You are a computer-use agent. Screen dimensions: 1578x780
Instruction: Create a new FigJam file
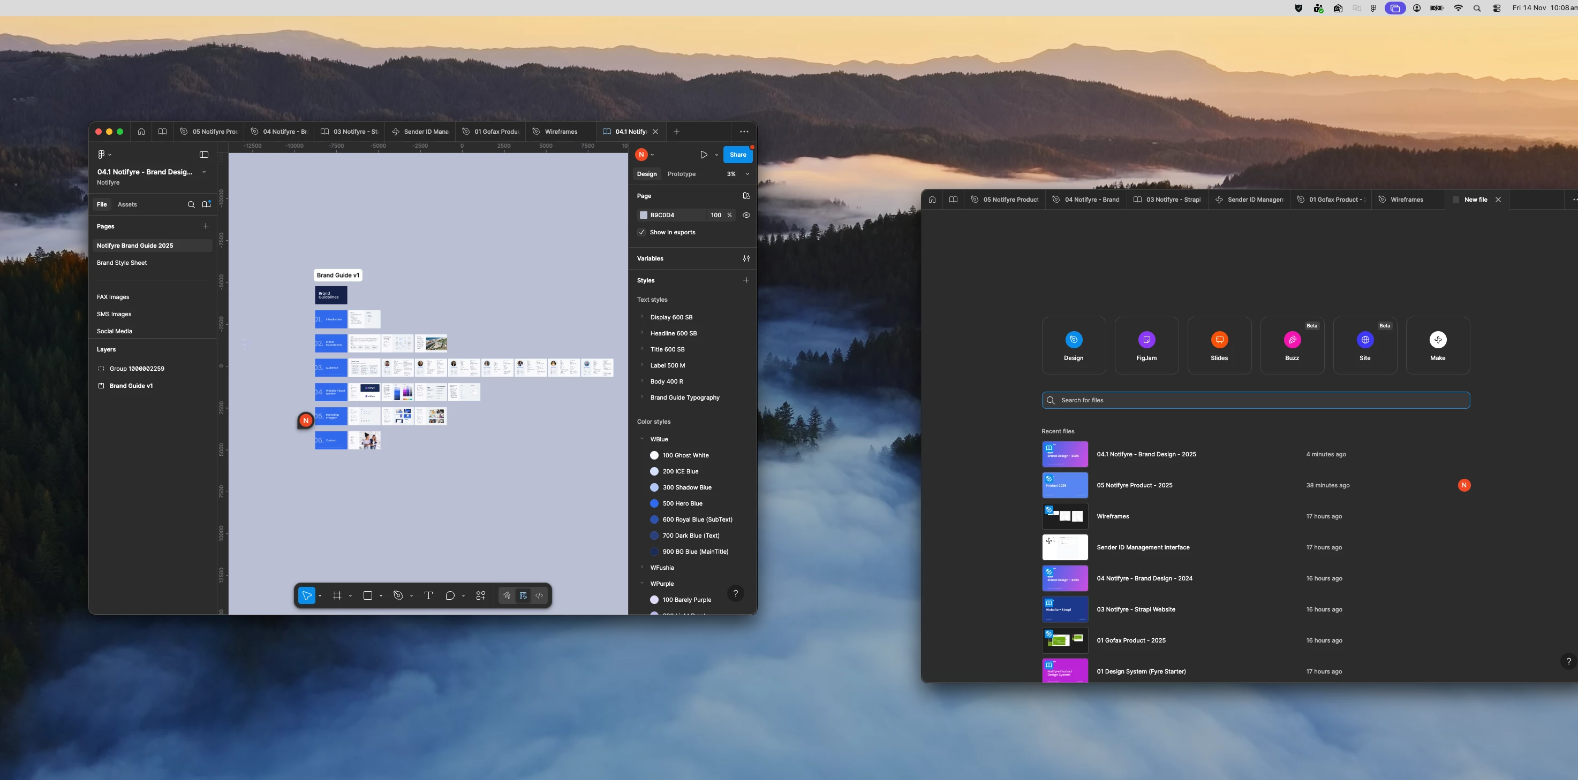coord(1146,345)
